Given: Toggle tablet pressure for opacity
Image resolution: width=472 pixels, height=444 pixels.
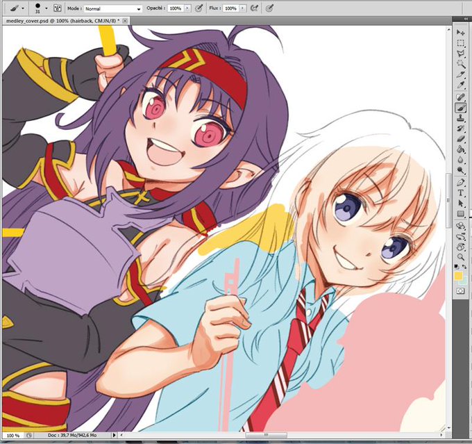Looking at the screenshot, I should [199, 8].
